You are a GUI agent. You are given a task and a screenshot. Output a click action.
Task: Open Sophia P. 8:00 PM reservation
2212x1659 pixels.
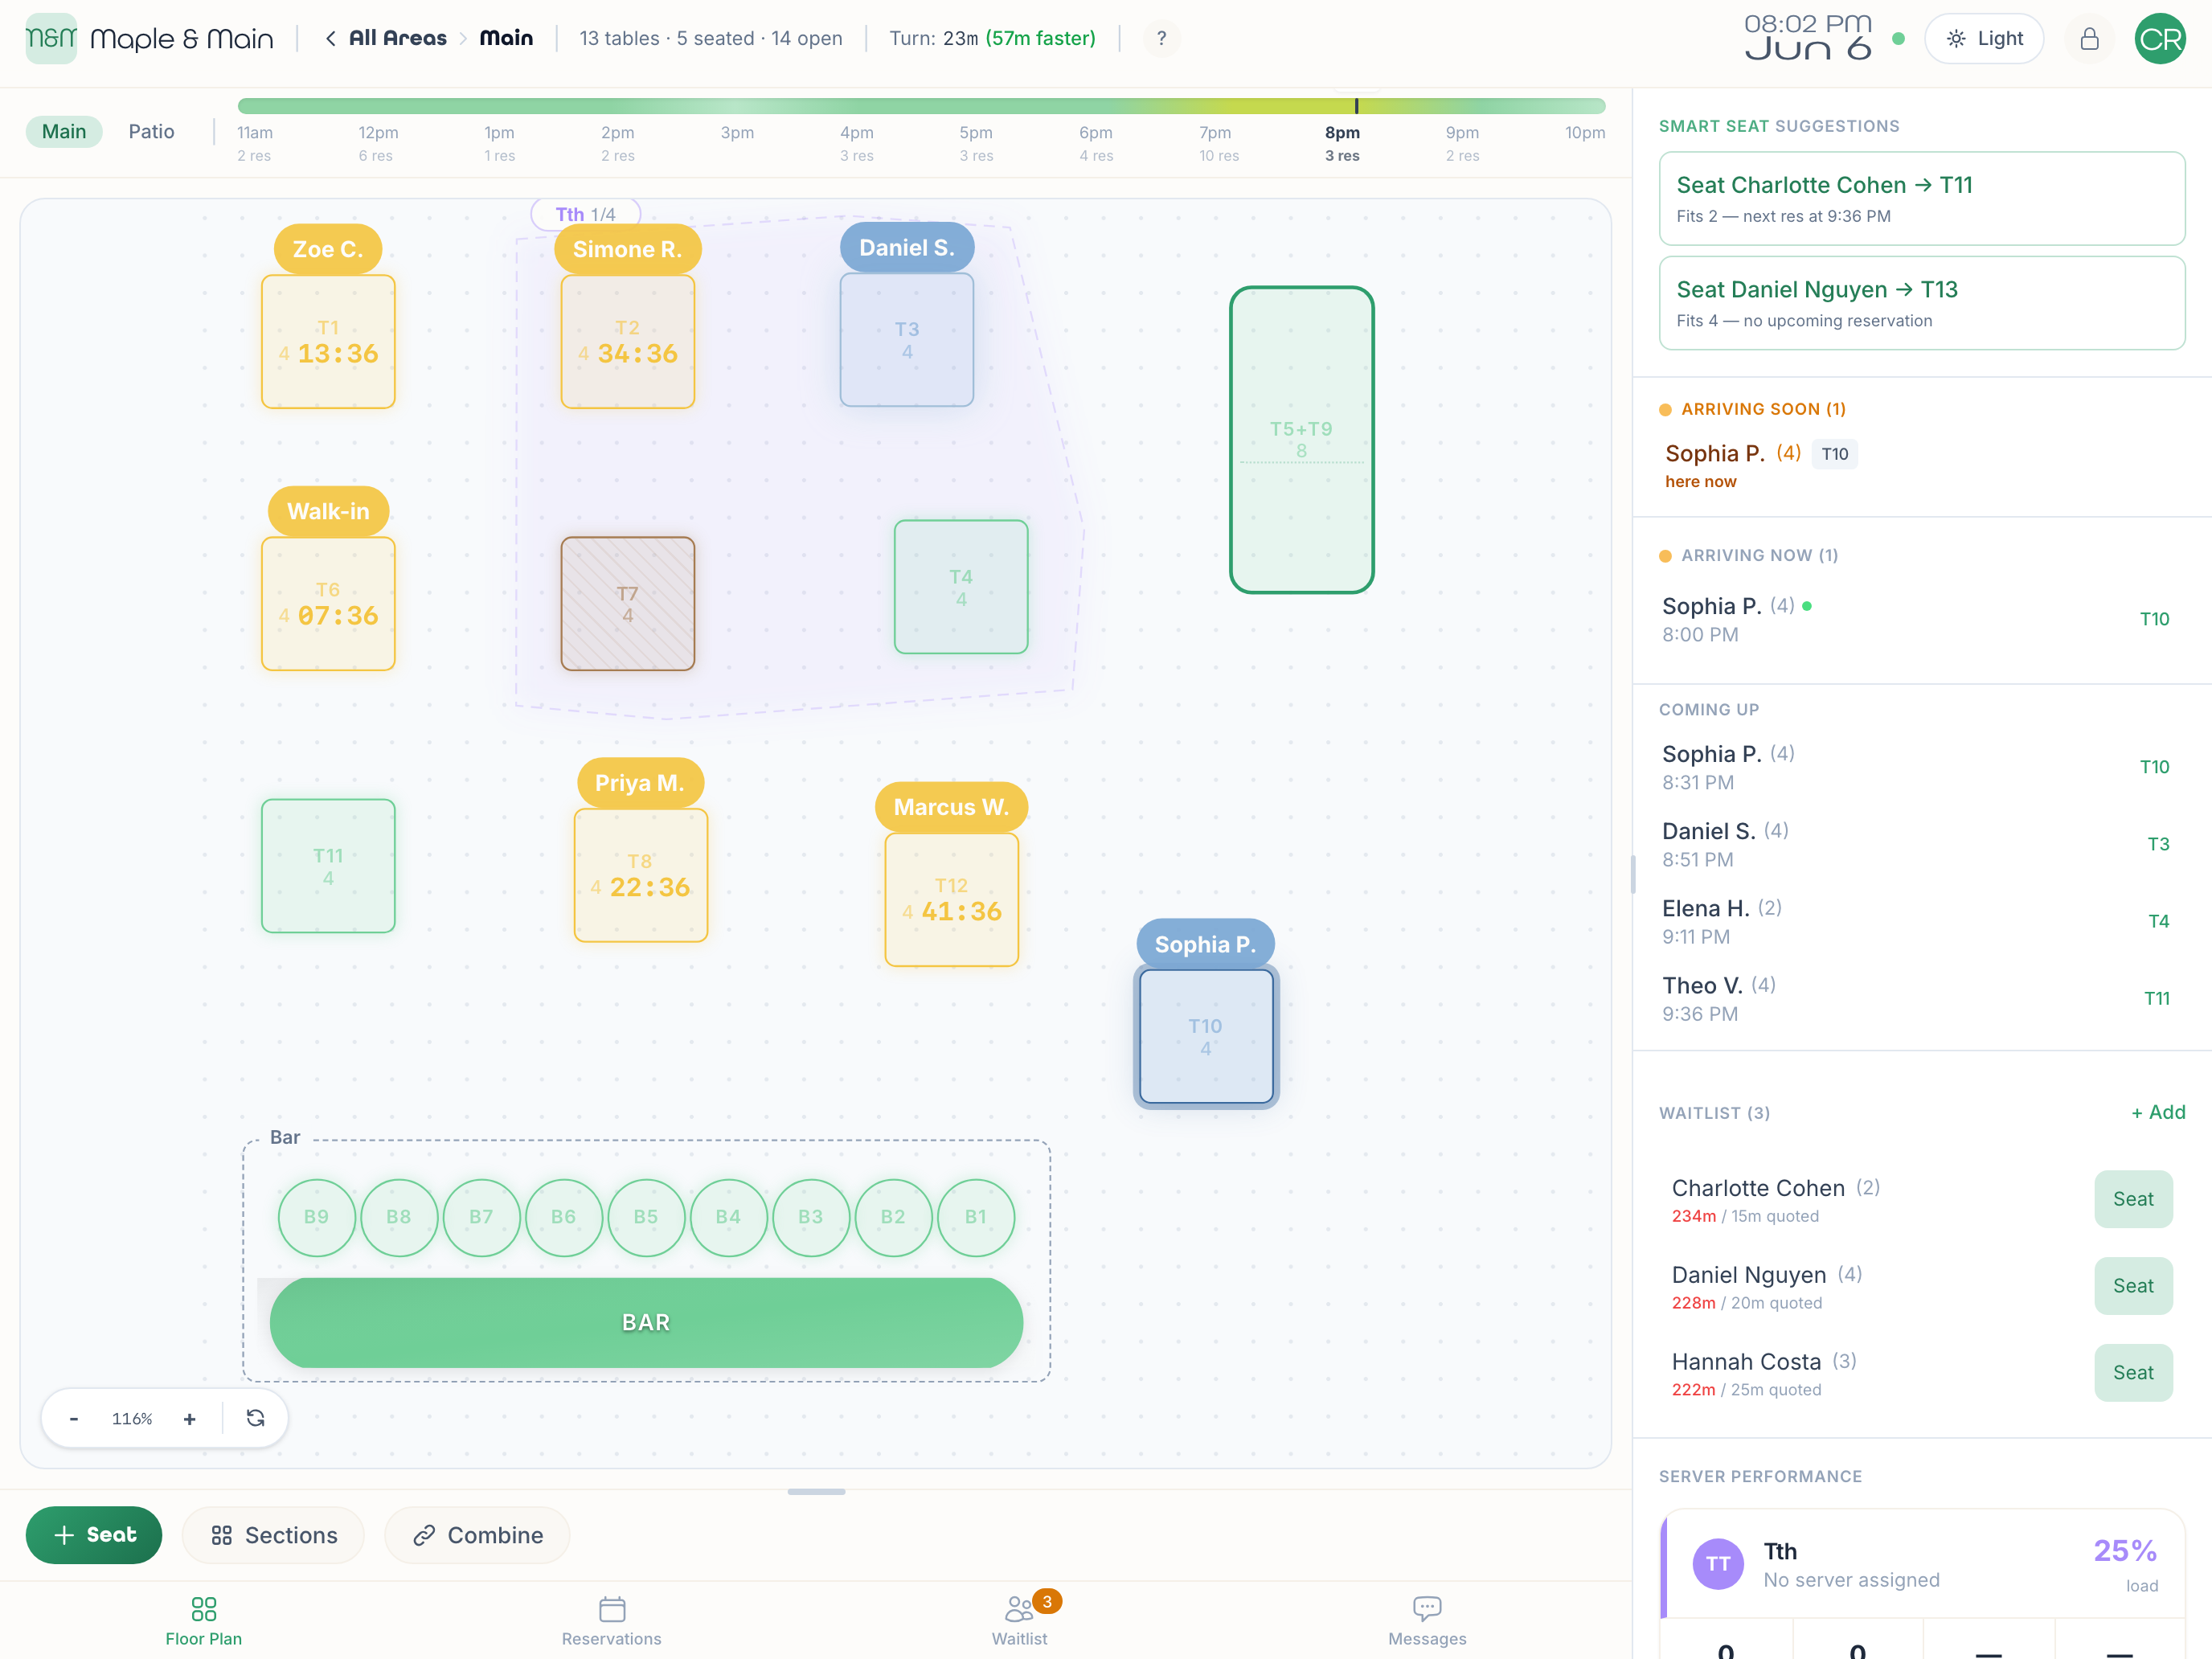1921,619
